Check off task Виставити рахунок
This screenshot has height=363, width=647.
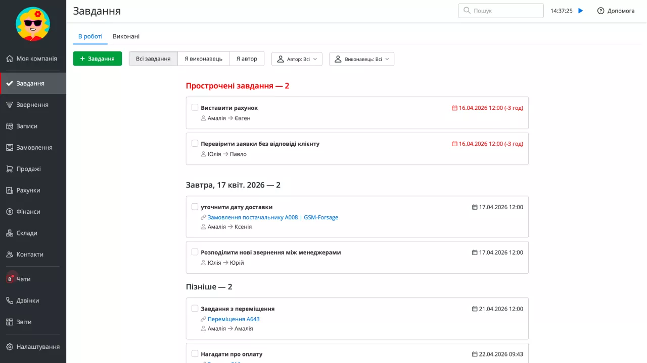pyautogui.click(x=195, y=107)
